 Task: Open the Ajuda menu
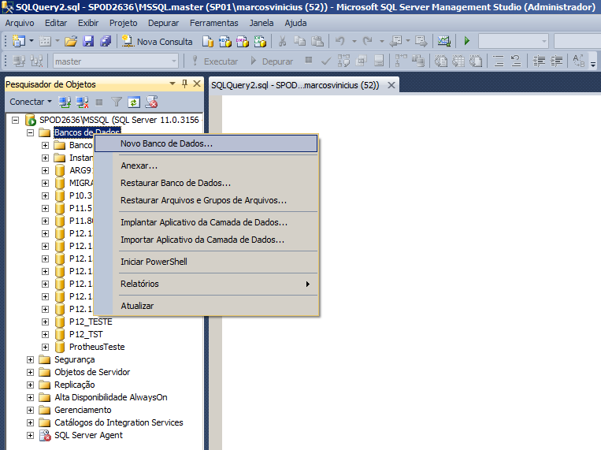[x=295, y=23]
